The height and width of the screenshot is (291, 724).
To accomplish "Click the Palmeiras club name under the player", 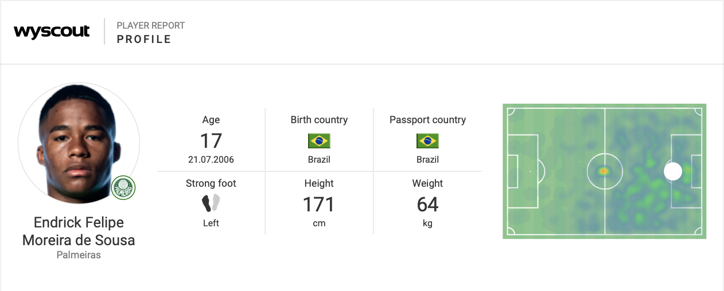I will (79, 255).
